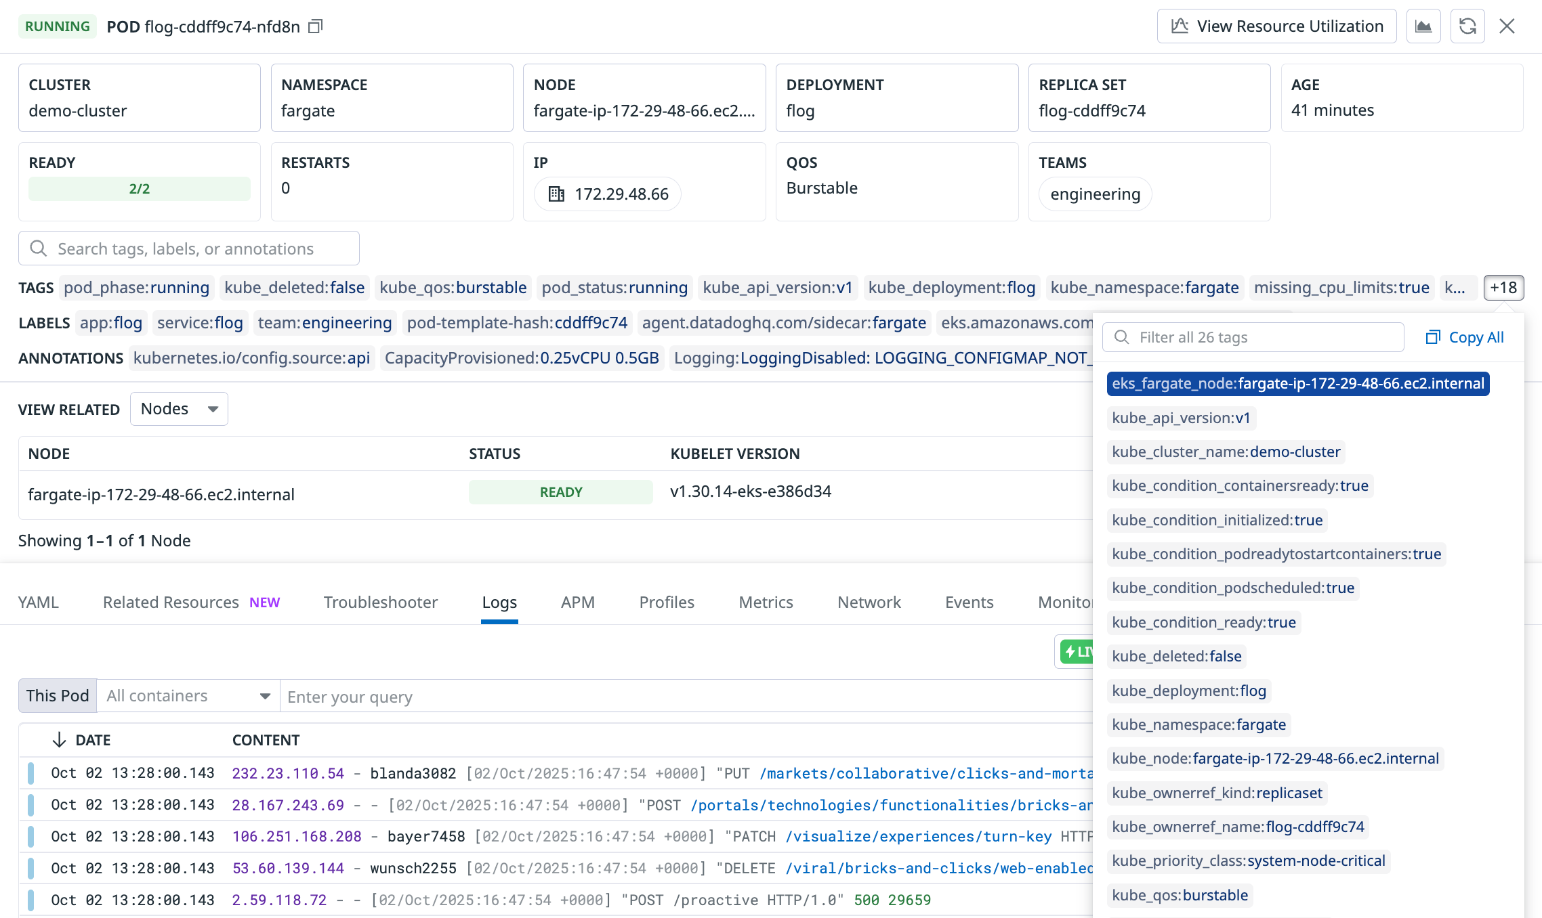Switch to the Metrics tab
1542x918 pixels.
coord(766,602)
